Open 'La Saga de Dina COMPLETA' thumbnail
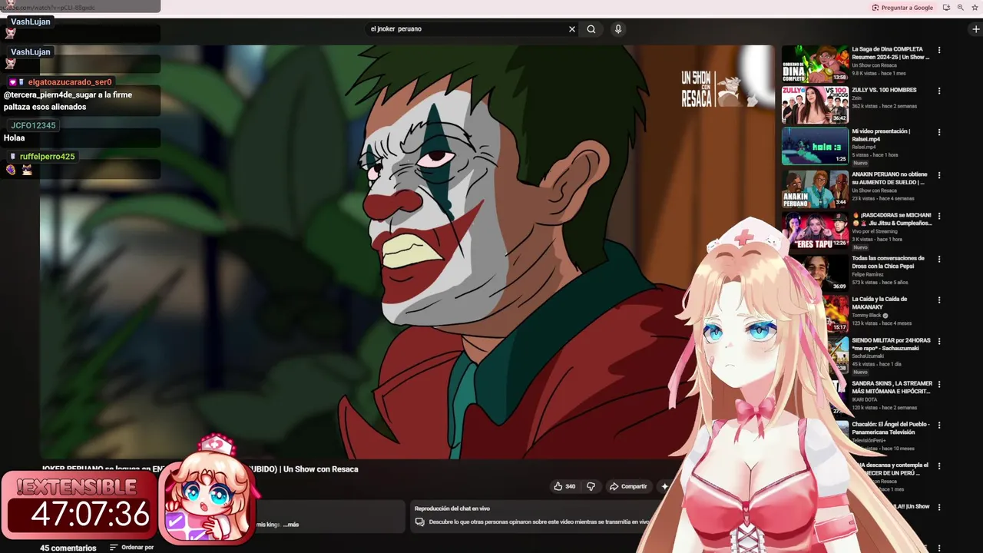983x553 pixels. 815,64
